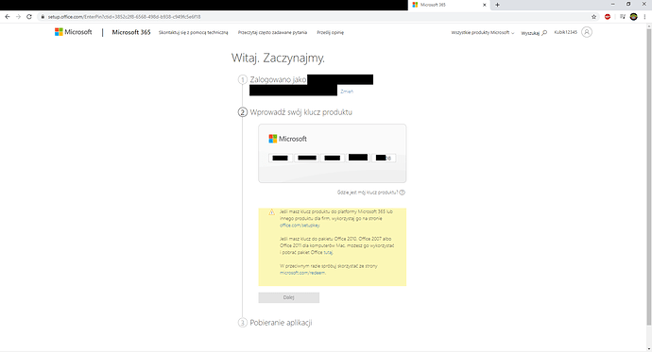
Task: Click the help question mark icon
Action: [x=403, y=193]
